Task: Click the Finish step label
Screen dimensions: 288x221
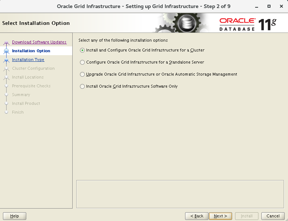Action: 18,113
